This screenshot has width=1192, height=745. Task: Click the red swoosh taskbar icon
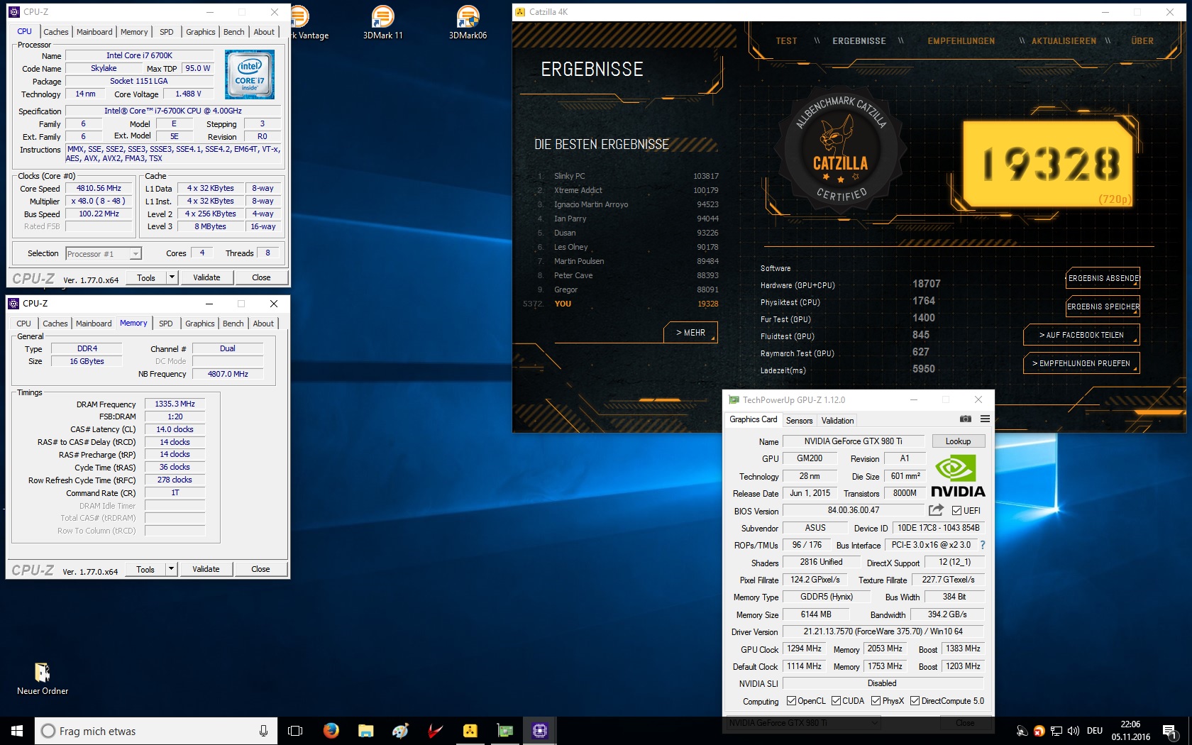pyautogui.click(x=435, y=731)
